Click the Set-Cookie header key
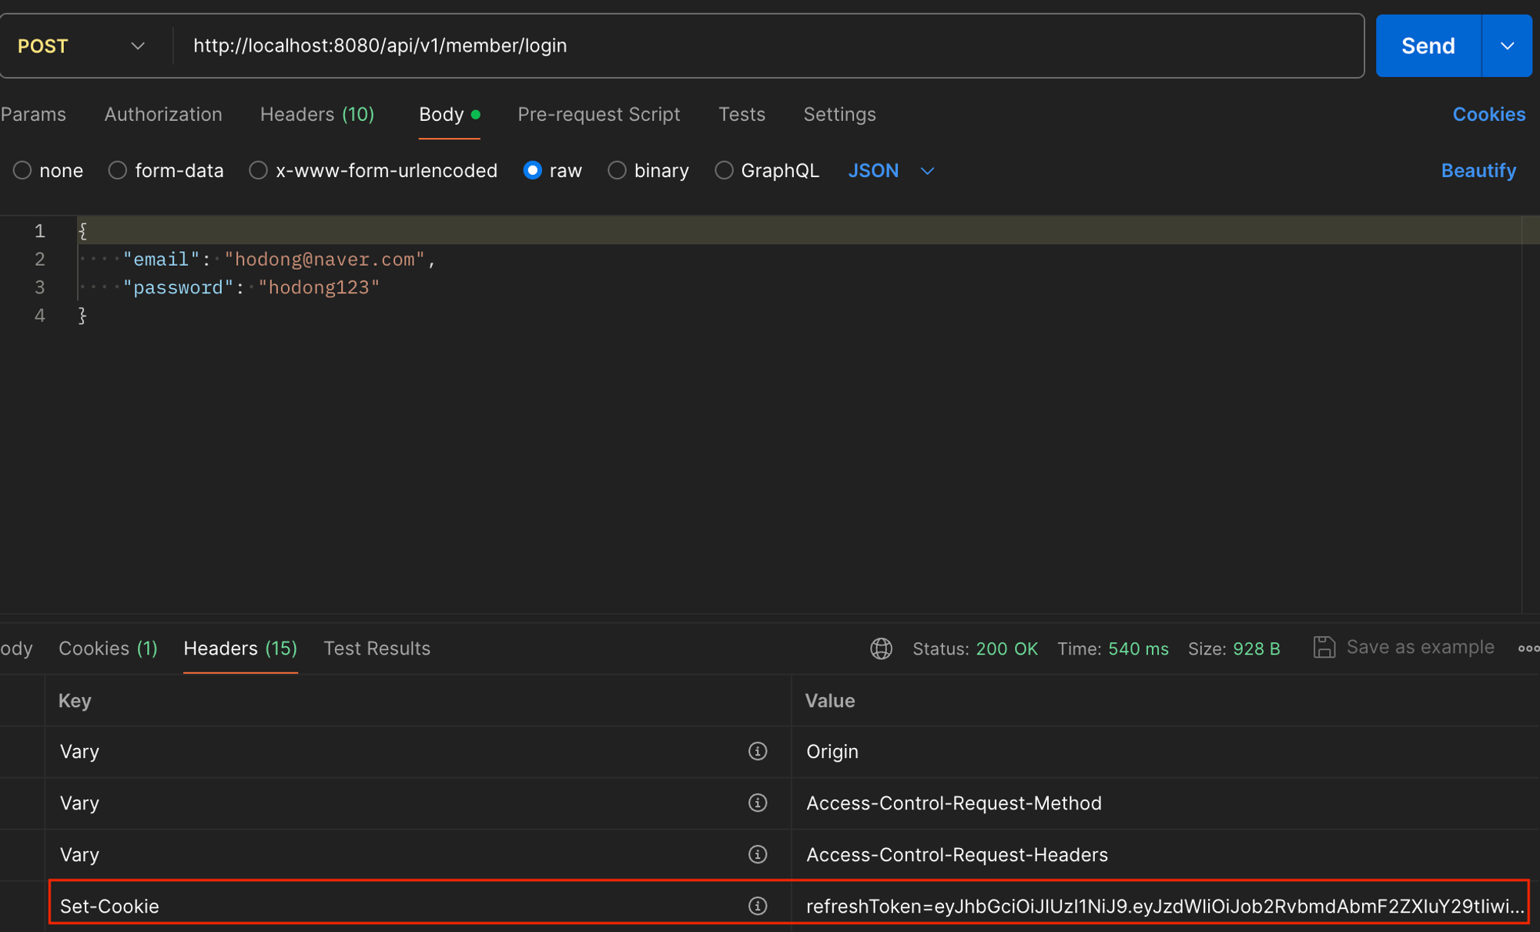1540x932 pixels. [x=109, y=906]
